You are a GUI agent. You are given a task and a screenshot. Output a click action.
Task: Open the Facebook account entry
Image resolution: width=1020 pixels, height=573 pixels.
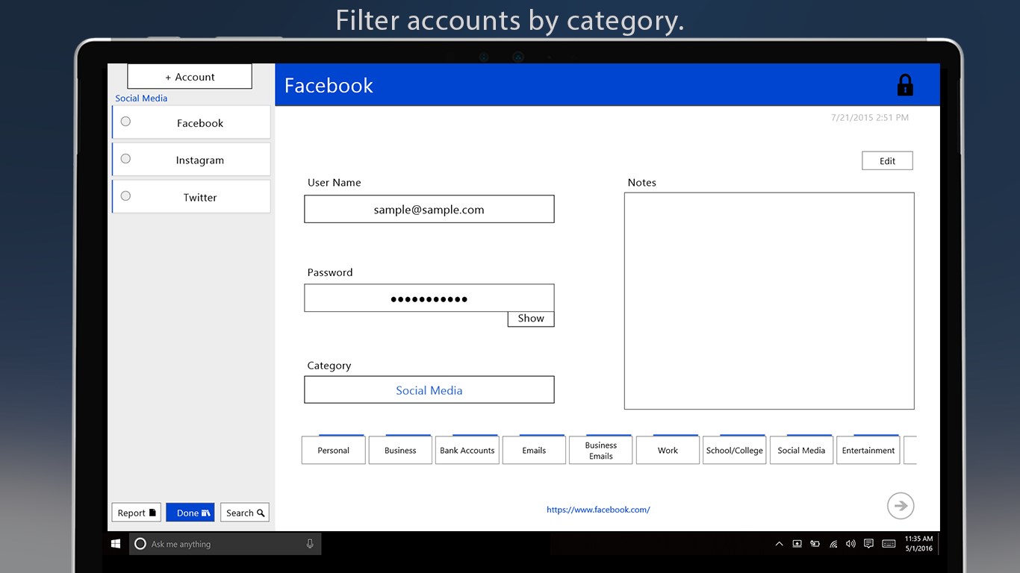click(191, 122)
